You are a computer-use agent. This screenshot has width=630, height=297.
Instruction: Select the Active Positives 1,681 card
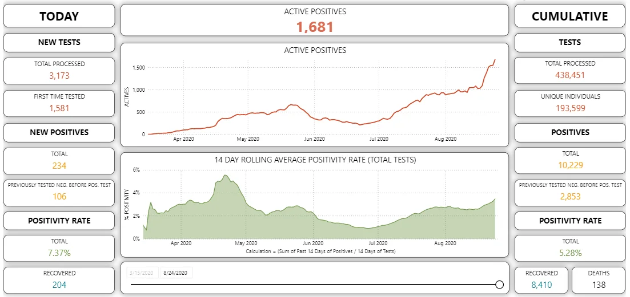point(315,21)
